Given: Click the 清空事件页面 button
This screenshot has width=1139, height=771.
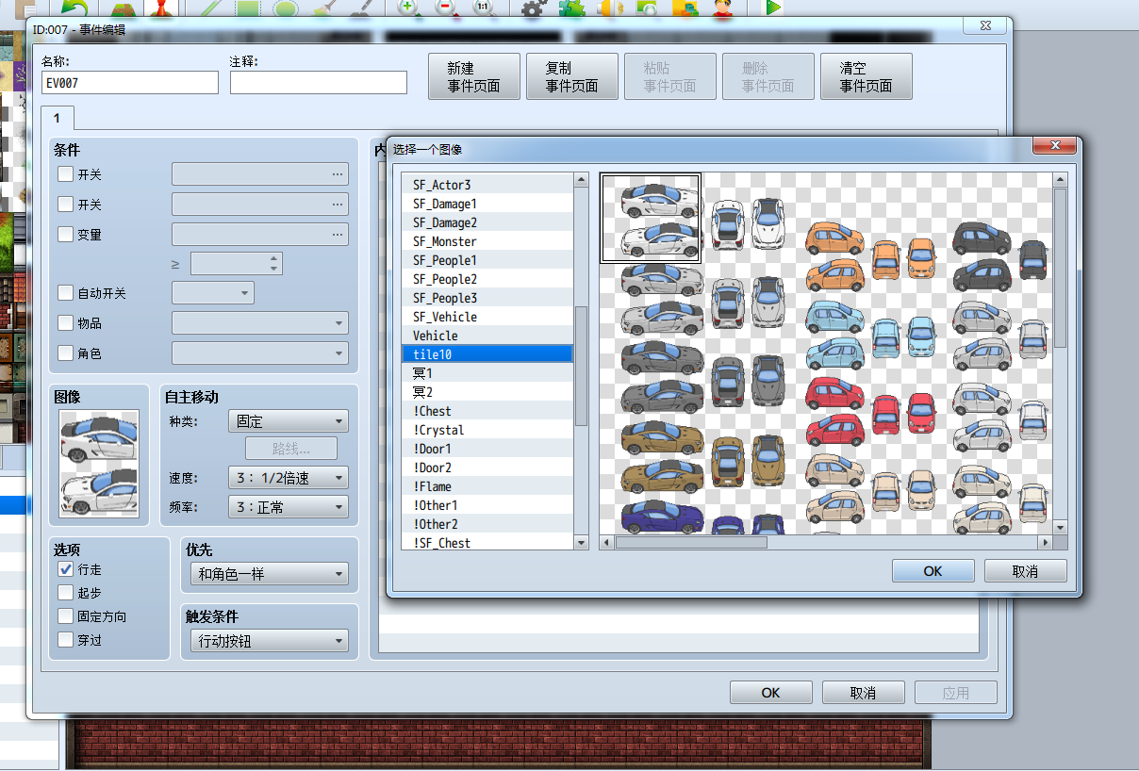Looking at the screenshot, I should coord(867,76).
